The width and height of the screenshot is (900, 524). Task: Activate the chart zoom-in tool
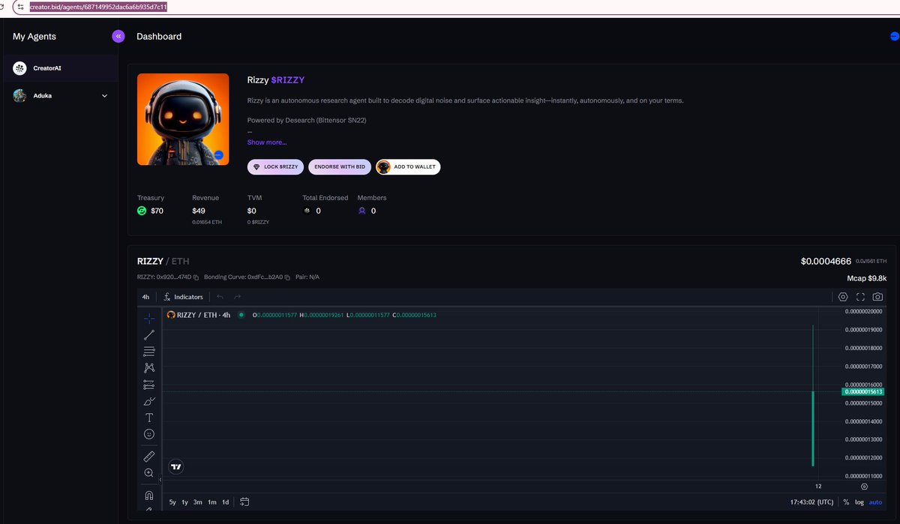coord(148,473)
